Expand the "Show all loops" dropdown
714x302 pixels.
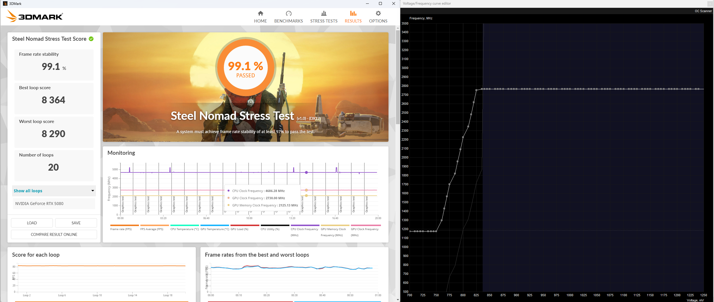pyautogui.click(x=54, y=191)
